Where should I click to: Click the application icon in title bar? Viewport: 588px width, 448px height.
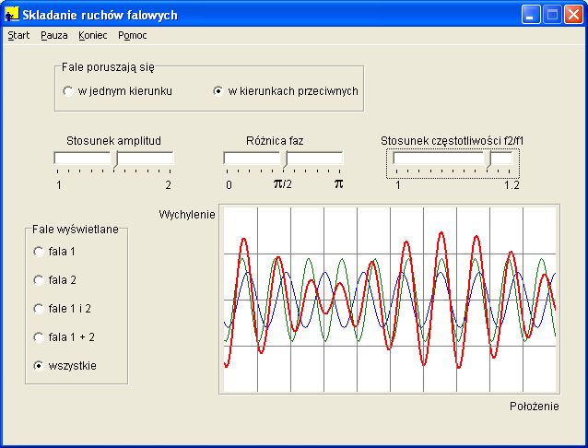pyautogui.click(x=12, y=15)
